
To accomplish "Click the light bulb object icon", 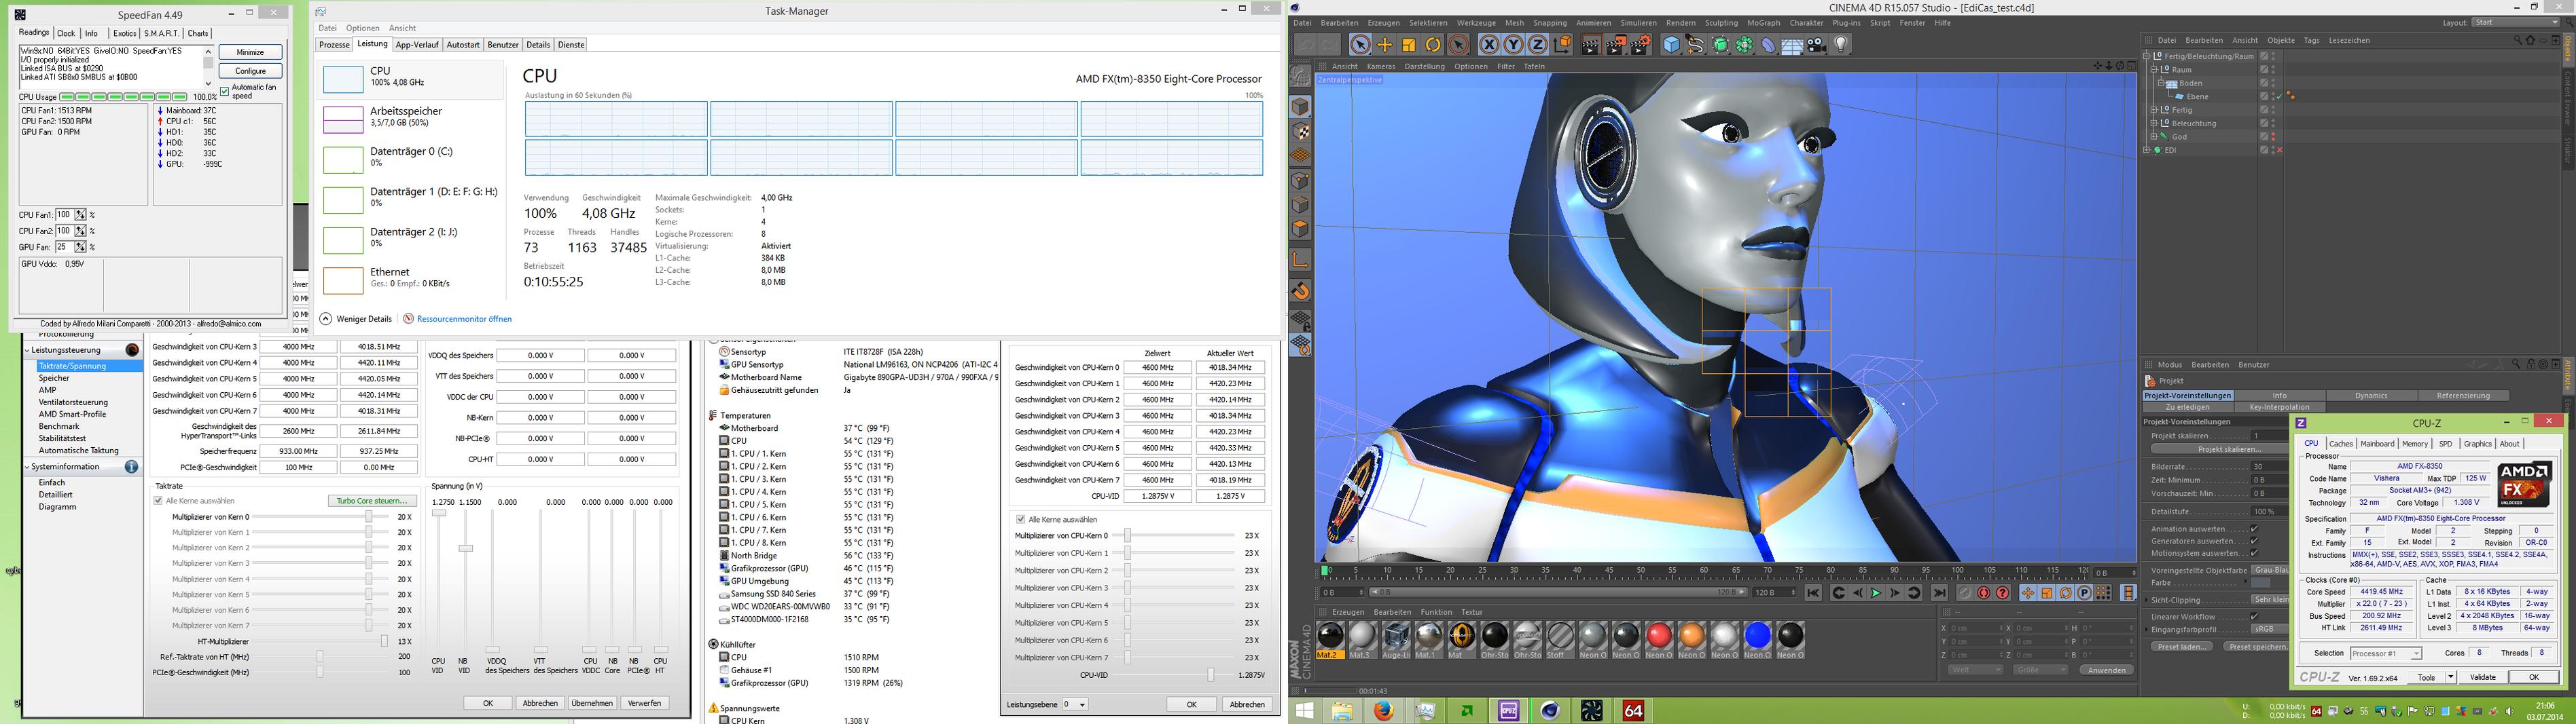I will point(1840,45).
